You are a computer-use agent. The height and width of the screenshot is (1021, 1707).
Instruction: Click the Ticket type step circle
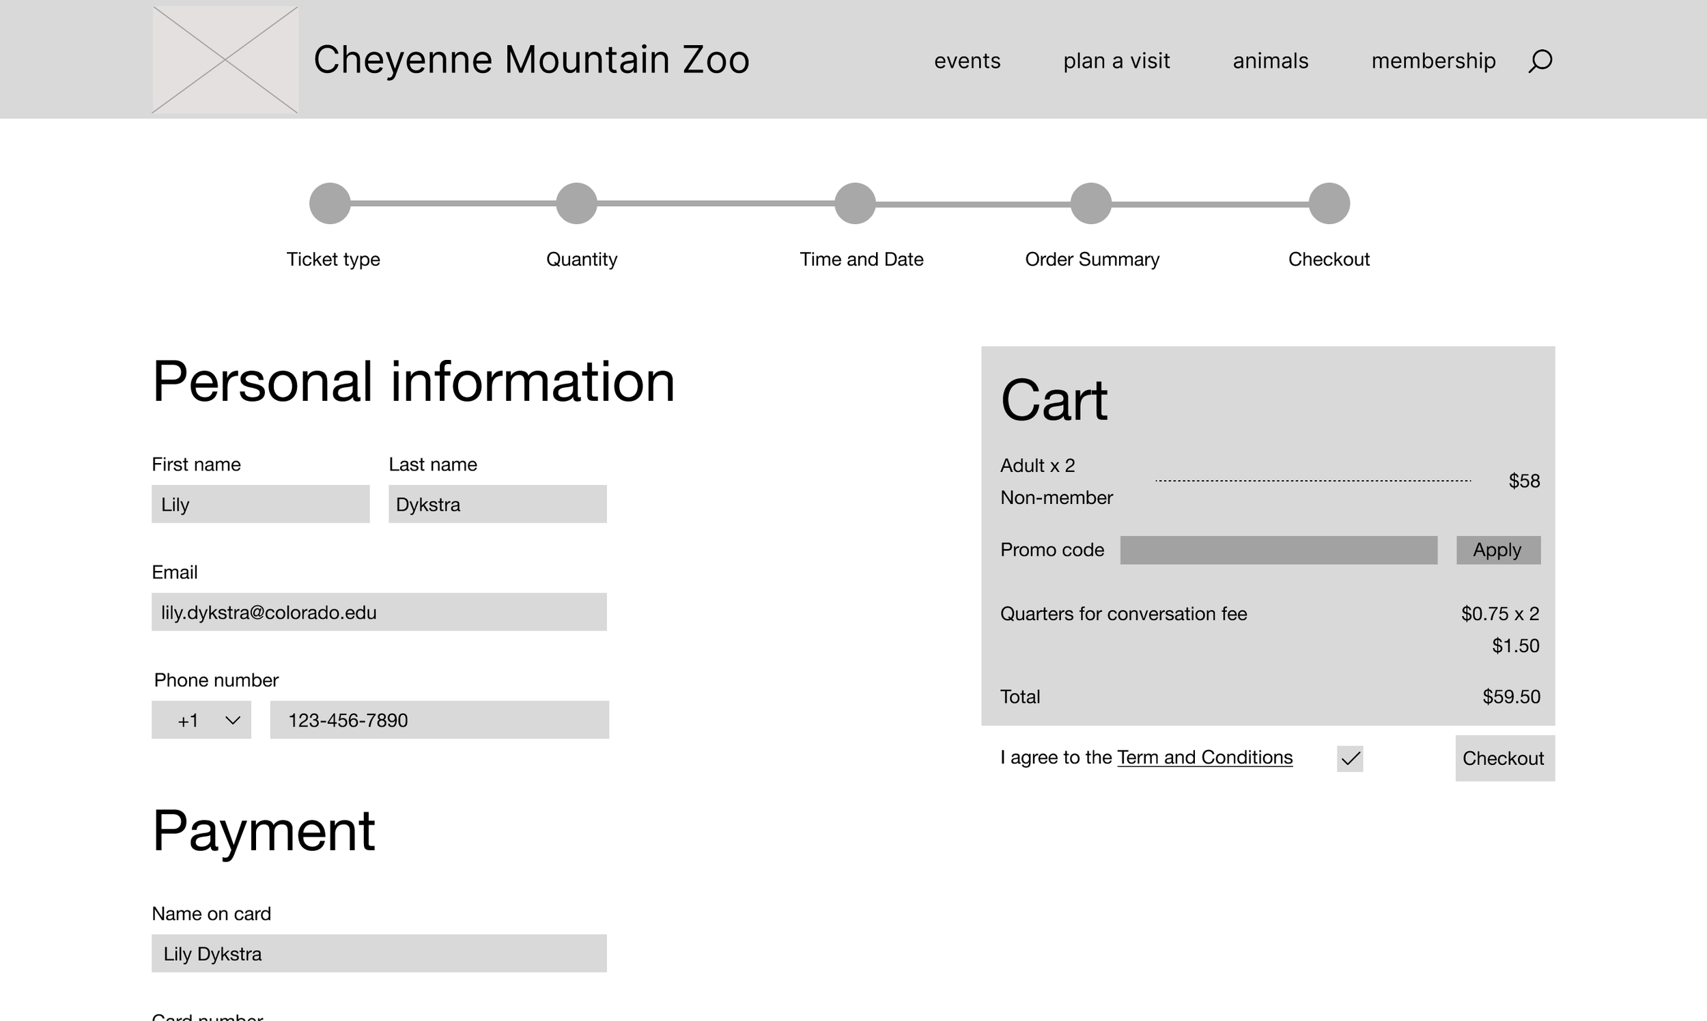(330, 204)
